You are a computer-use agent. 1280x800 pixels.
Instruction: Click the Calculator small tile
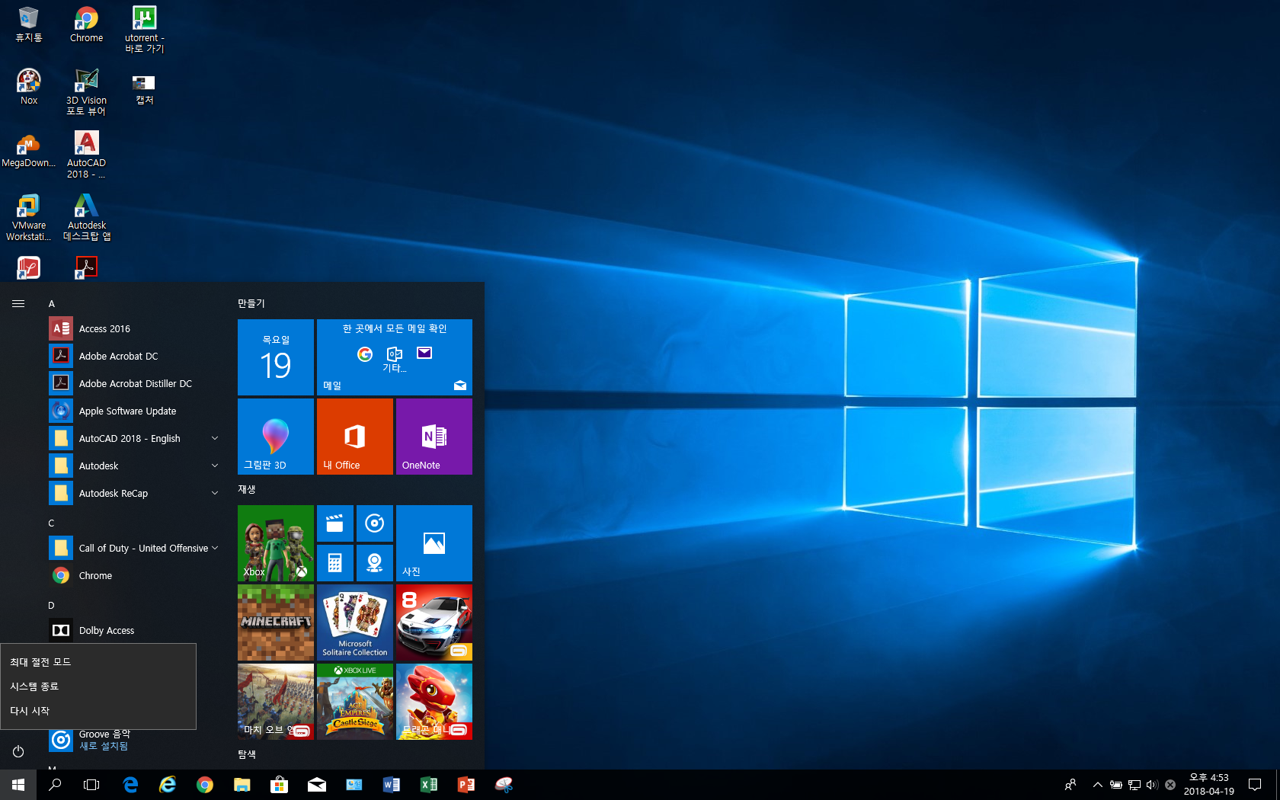pyautogui.click(x=334, y=563)
